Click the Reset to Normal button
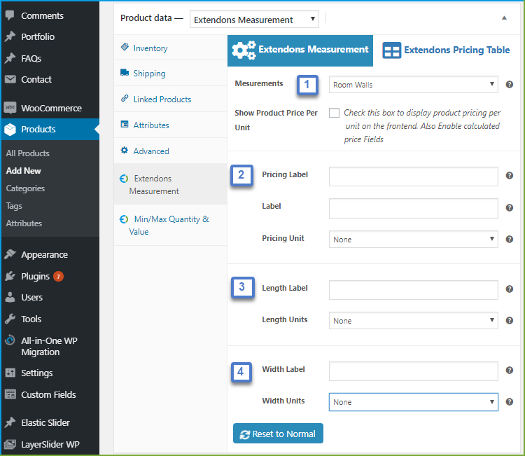Screen dimensions: 525x456 (278, 434)
